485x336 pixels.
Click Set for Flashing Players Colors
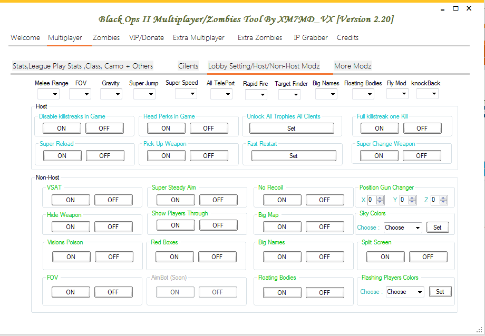point(440,292)
